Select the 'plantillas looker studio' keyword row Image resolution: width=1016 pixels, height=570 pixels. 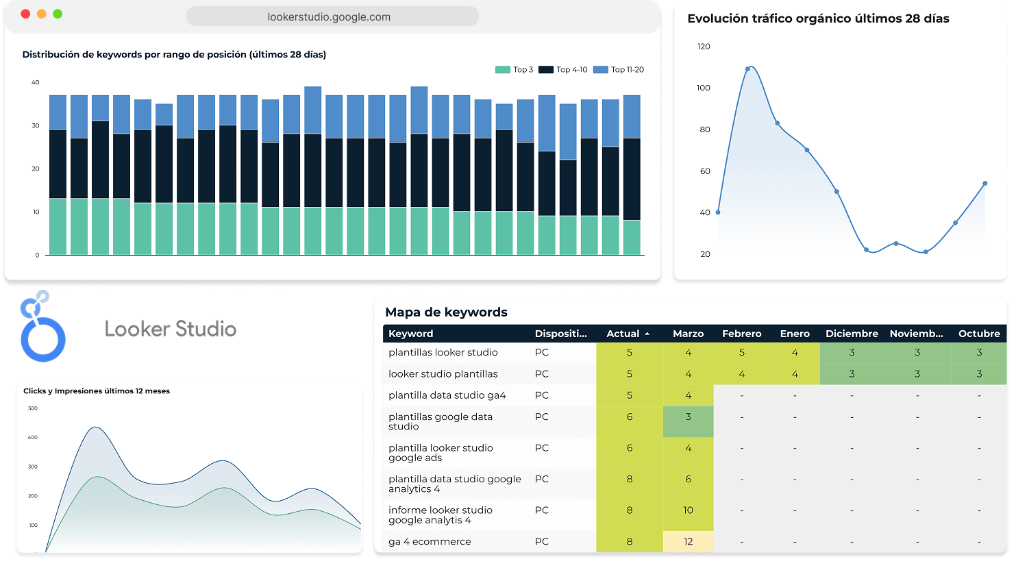coord(695,352)
